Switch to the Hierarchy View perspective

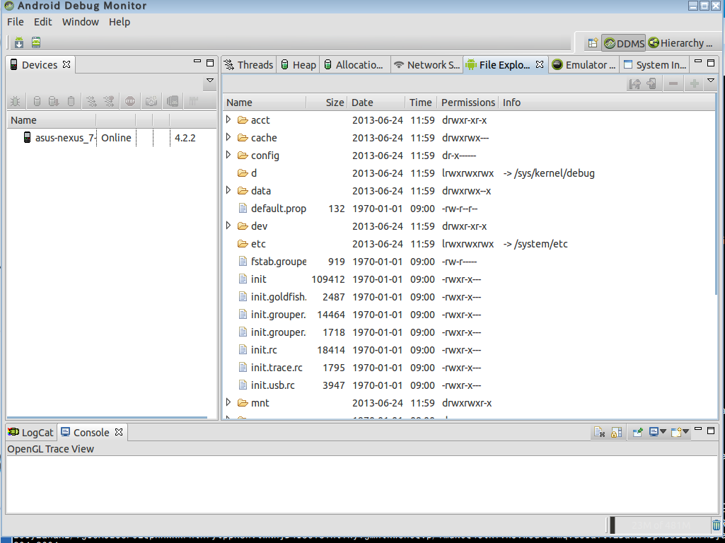click(680, 43)
